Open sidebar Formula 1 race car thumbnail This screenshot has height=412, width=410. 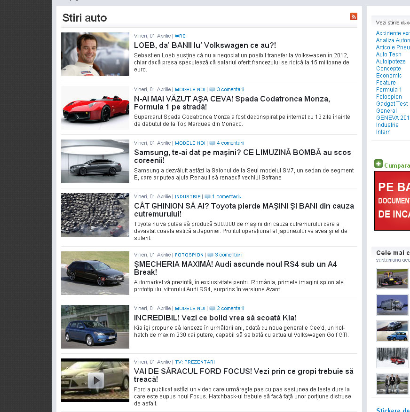(392, 279)
